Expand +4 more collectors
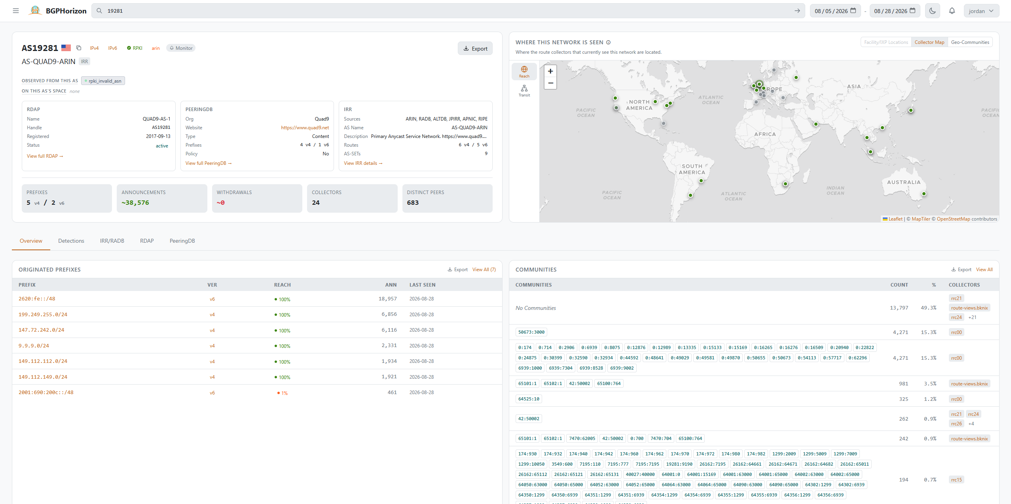This screenshot has height=504, width=1011. click(971, 424)
